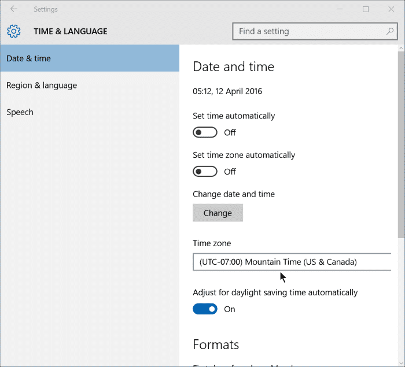The height and width of the screenshot is (367, 405).
Task: Click the 'Formats' heading
Action: (216, 344)
